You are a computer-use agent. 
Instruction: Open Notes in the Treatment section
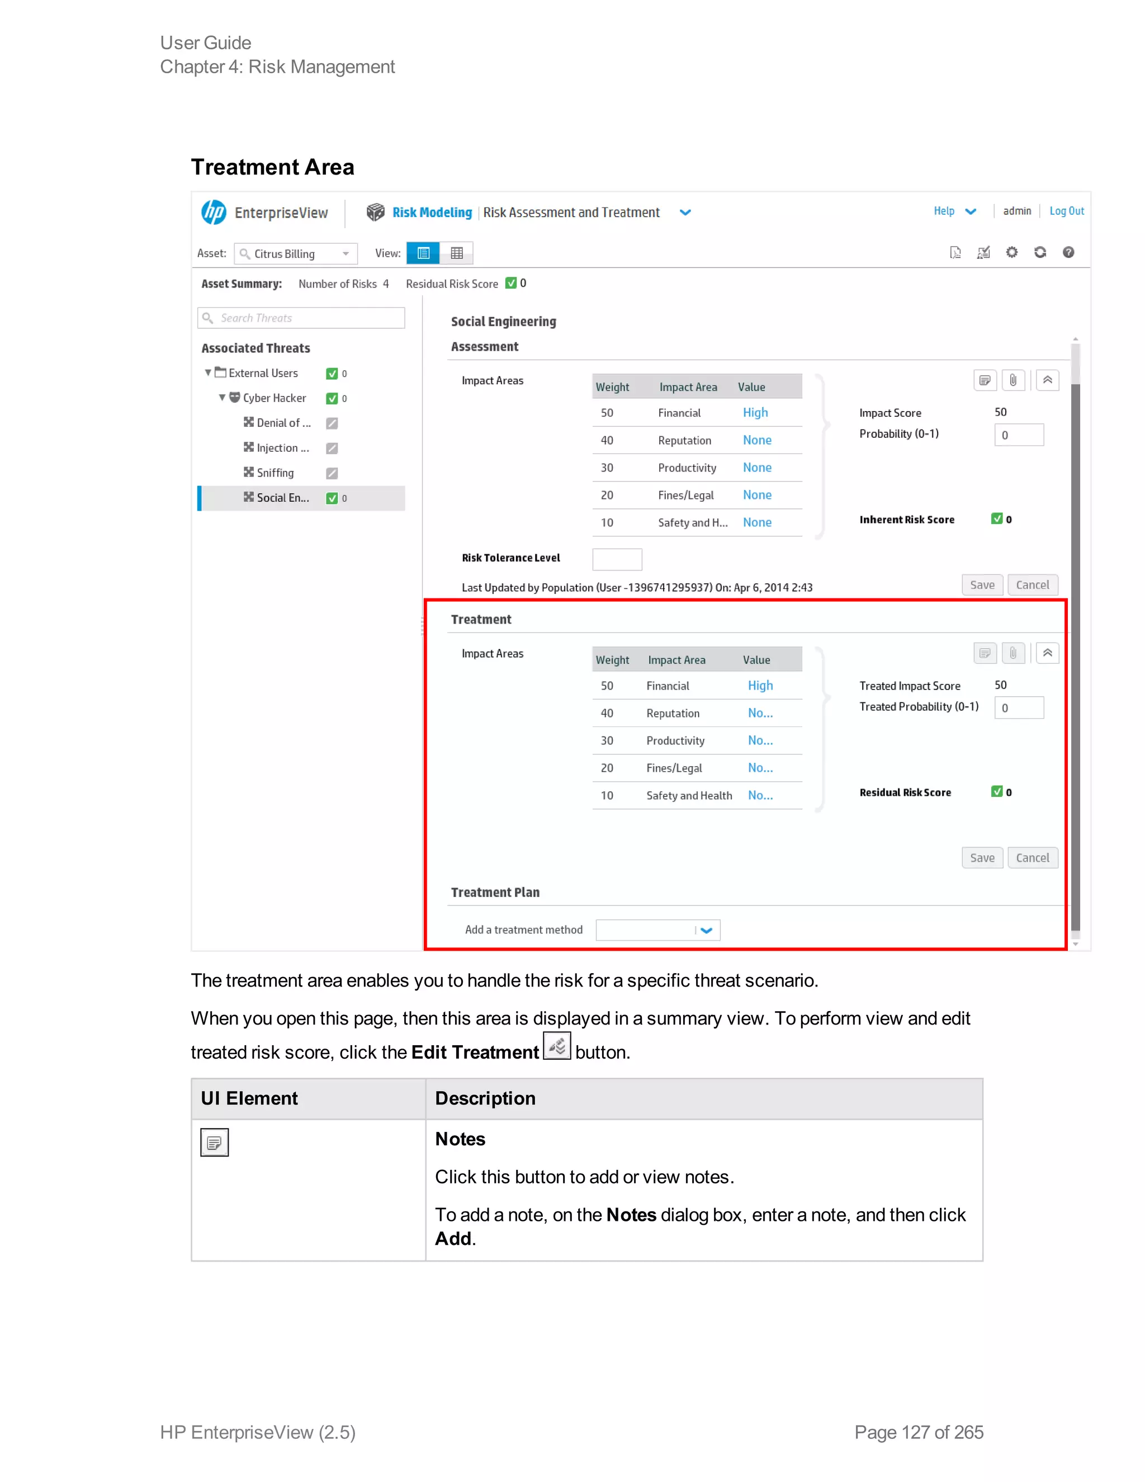(985, 653)
